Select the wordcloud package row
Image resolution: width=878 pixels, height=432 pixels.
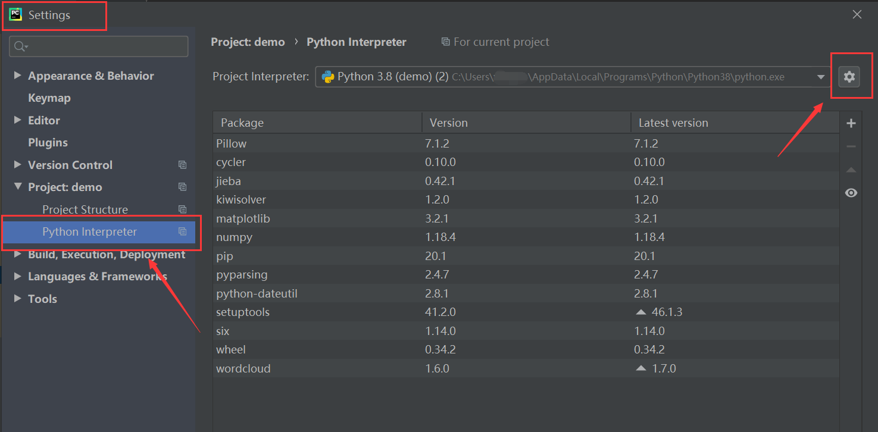(243, 368)
